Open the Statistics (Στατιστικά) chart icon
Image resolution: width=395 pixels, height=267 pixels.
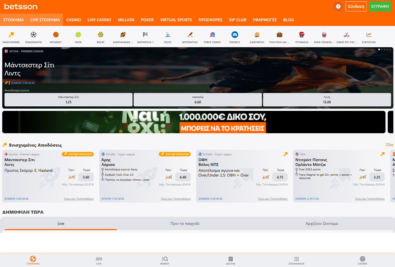pyautogui.click(x=369, y=35)
